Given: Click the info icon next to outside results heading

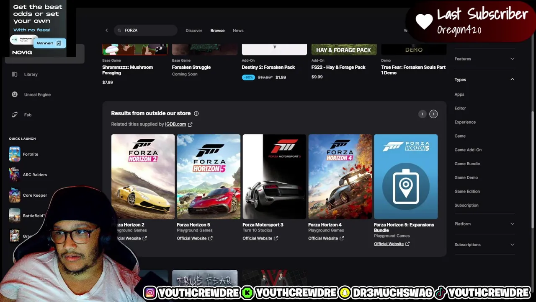Looking at the screenshot, I should [196, 113].
